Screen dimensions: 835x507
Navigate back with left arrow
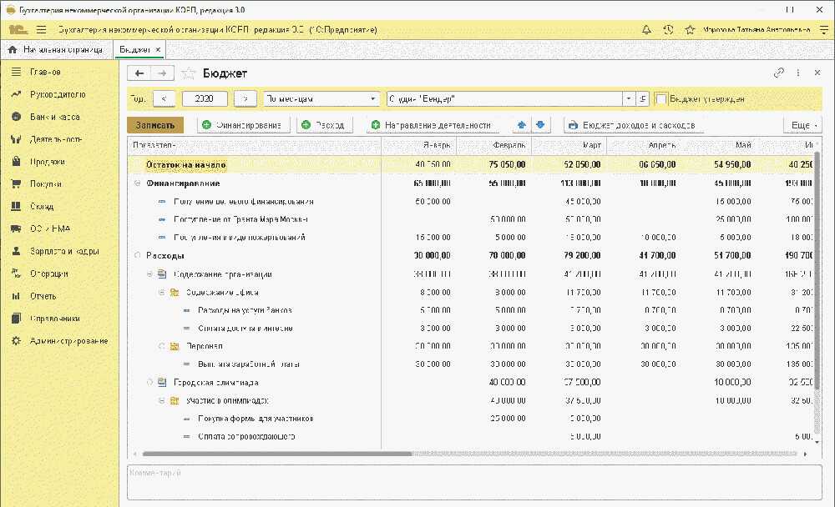pos(139,73)
